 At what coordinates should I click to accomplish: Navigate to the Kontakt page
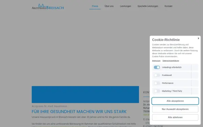(x=168, y=6)
